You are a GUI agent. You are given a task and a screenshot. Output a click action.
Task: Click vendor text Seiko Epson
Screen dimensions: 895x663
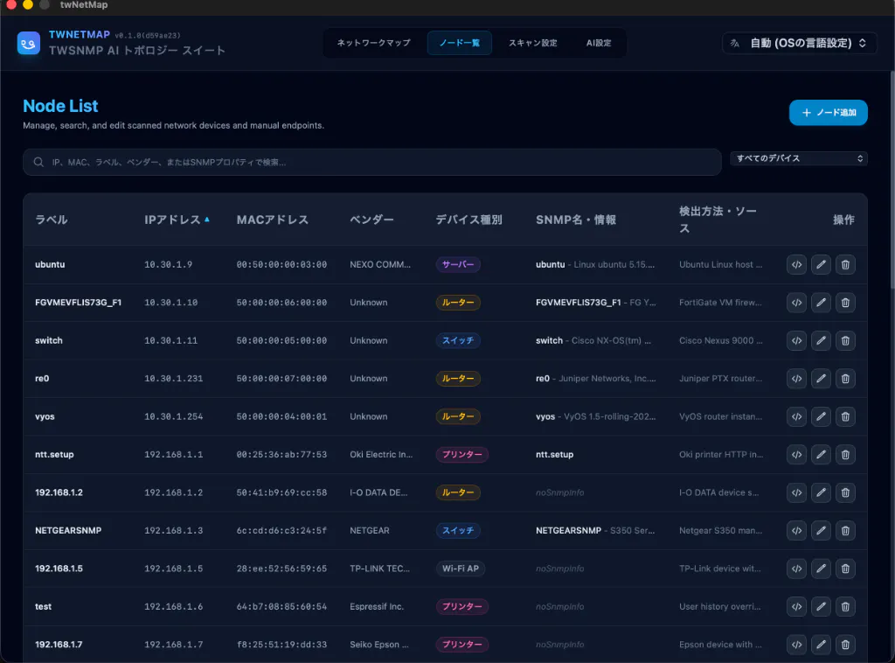point(379,644)
